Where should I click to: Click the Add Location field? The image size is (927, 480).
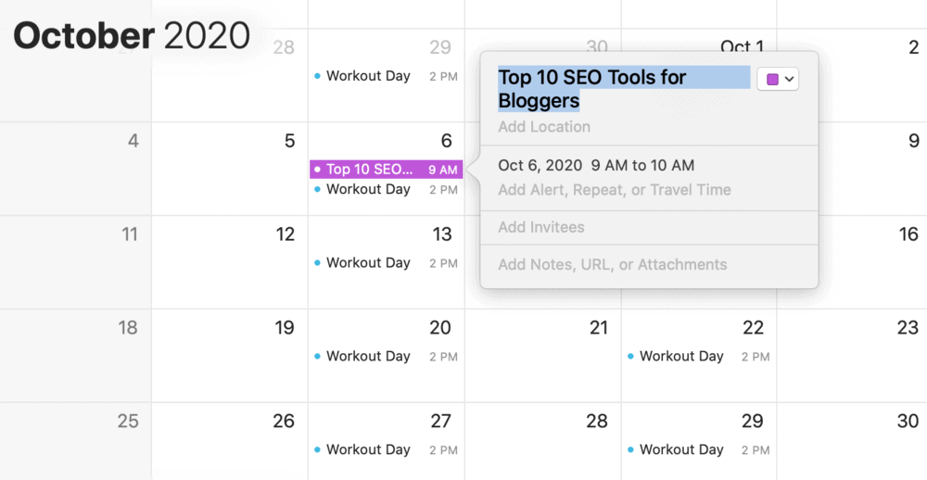544,127
